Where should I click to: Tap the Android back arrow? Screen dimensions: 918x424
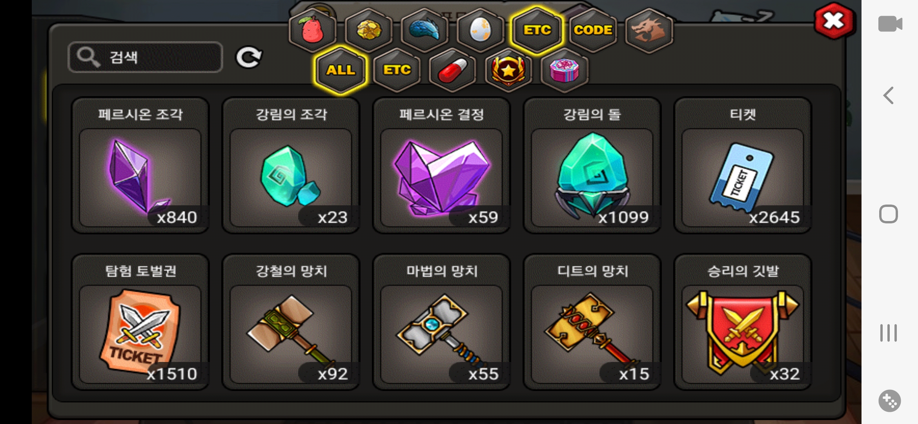[x=889, y=95]
